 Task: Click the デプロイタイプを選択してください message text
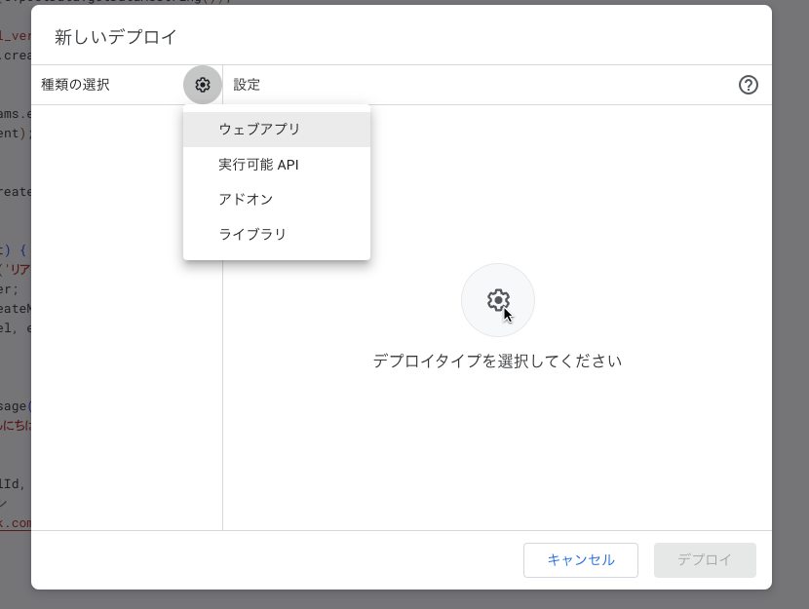click(x=497, y=361)
